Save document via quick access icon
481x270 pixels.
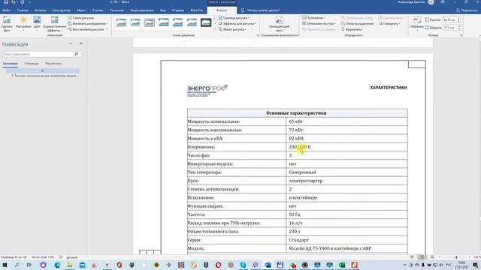[x=6, y=2]
